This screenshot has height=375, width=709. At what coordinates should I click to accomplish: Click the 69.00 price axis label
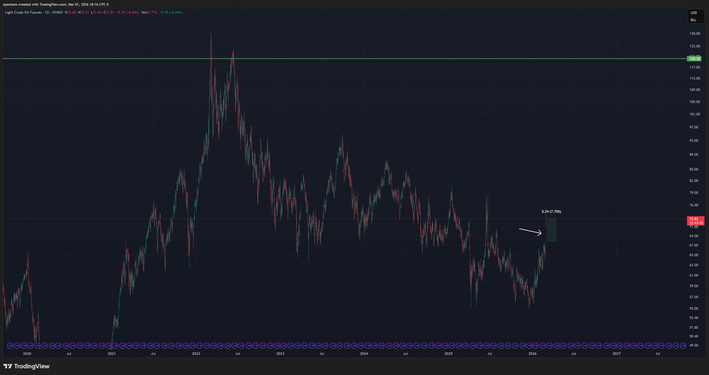click(694, 236)
